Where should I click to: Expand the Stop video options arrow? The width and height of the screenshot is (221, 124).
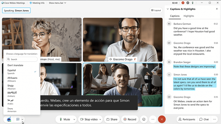(100, 119)
